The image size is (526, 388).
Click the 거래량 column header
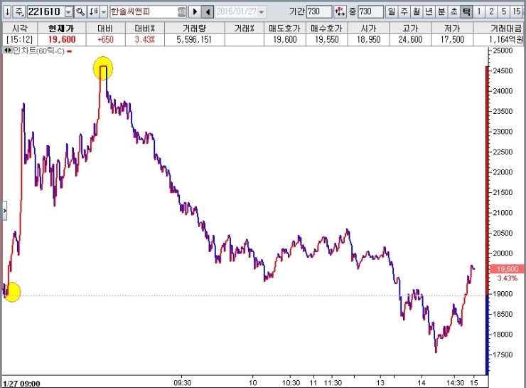(194, 28)
